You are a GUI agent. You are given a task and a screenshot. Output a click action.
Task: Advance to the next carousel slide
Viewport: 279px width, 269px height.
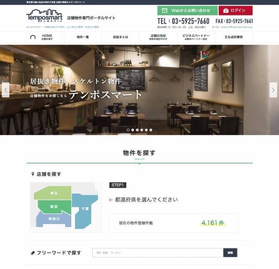click(x=273, y=90)
